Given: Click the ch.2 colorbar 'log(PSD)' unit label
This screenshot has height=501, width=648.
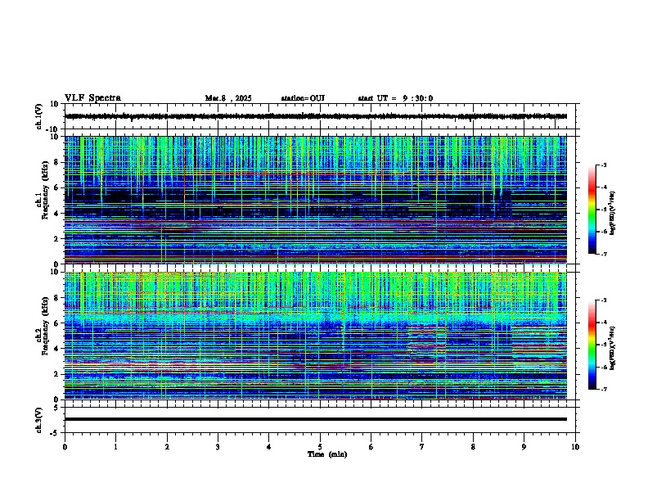Looking at the screenshot, I should coord(613,349).
